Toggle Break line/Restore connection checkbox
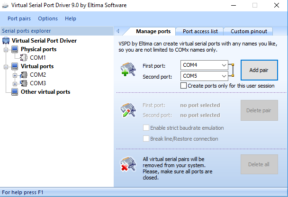This screenshot has height=197, width=288. [x=146, y=139]
